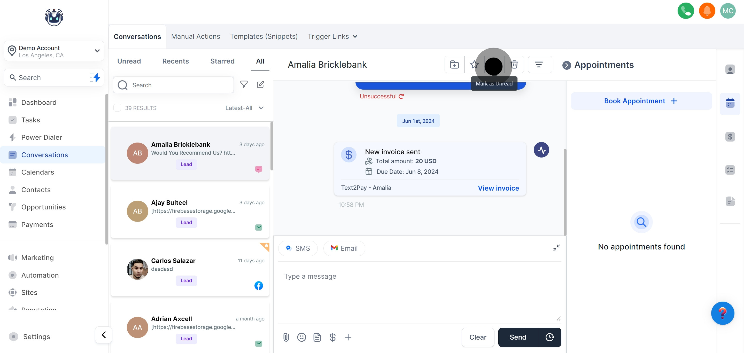Attach a file with the paperclip icon
The height and width of the screenshot is (353, 744).
point(286,337)
